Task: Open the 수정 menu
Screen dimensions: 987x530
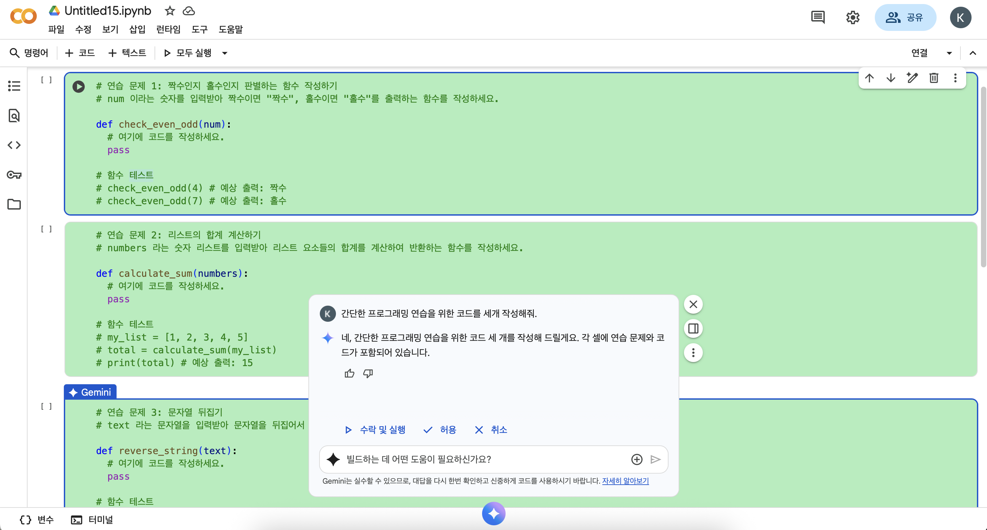Action: [83, 30]
